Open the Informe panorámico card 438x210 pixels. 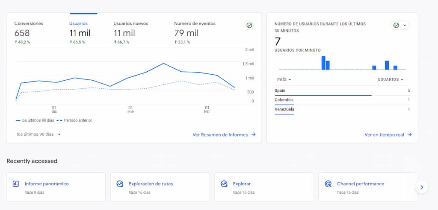(x=56, y=187)
